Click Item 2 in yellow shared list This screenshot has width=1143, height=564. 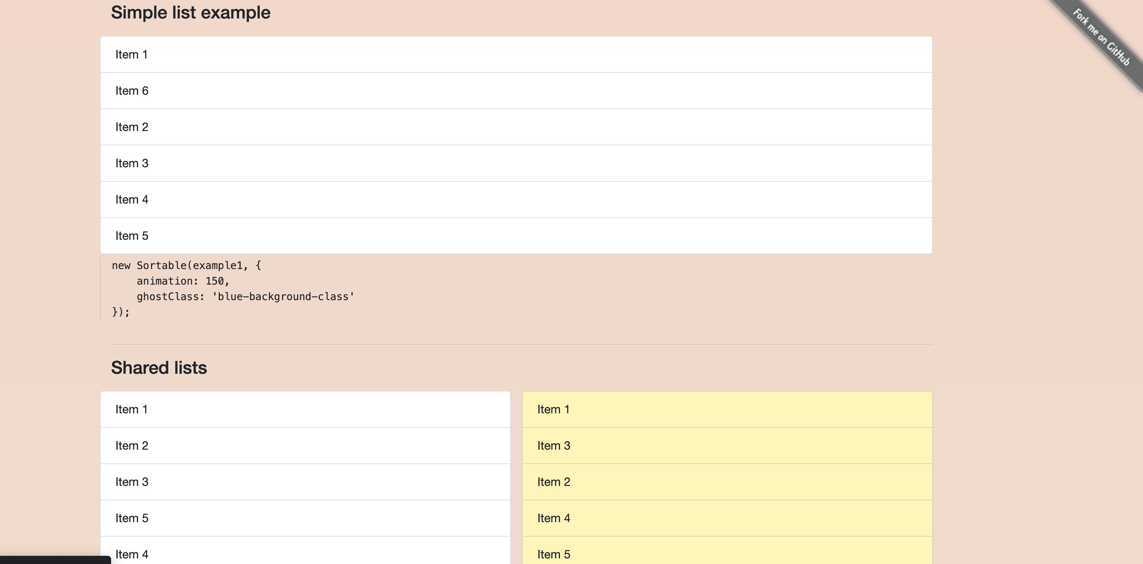tap(727, 482)
